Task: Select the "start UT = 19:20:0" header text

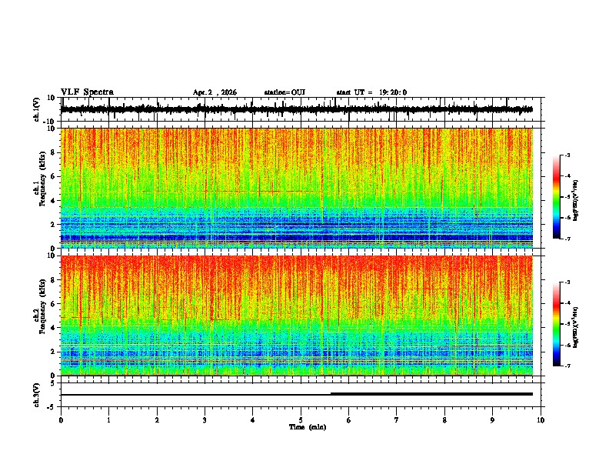Action: click(x=371, y=92)
